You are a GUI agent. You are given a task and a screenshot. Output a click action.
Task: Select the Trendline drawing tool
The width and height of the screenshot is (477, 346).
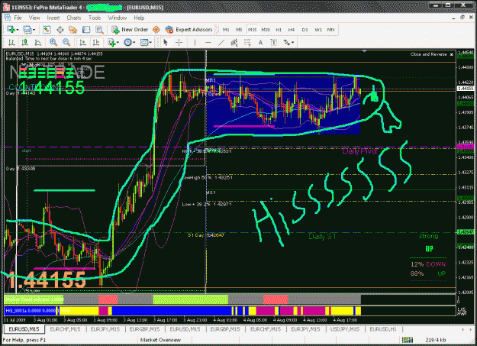click(x=221, y=42)
